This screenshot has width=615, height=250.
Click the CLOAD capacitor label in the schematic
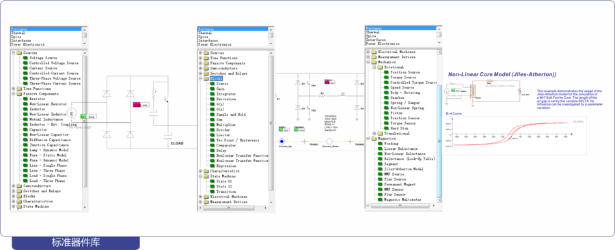[x=177, y=144]
